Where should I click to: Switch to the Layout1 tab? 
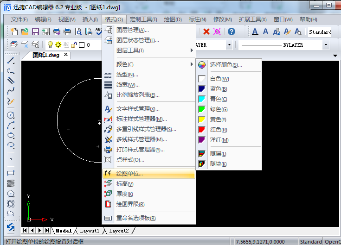pos(90,231)
